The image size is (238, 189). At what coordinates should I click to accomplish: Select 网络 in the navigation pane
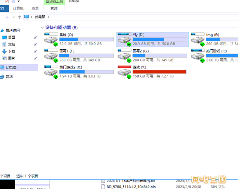click(x=9, y=77)
